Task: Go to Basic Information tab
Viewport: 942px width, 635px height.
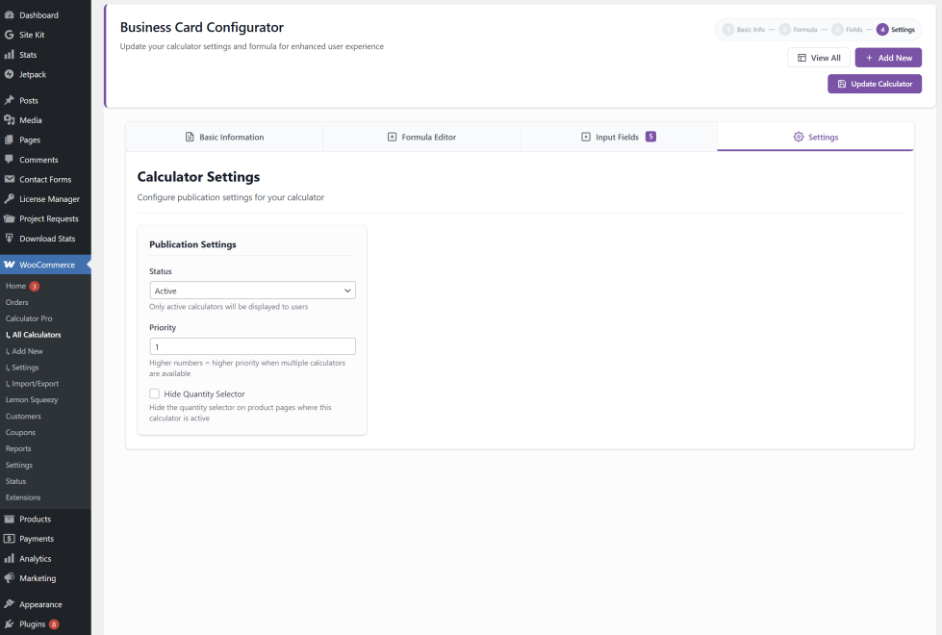Action: tap(224, 138)
